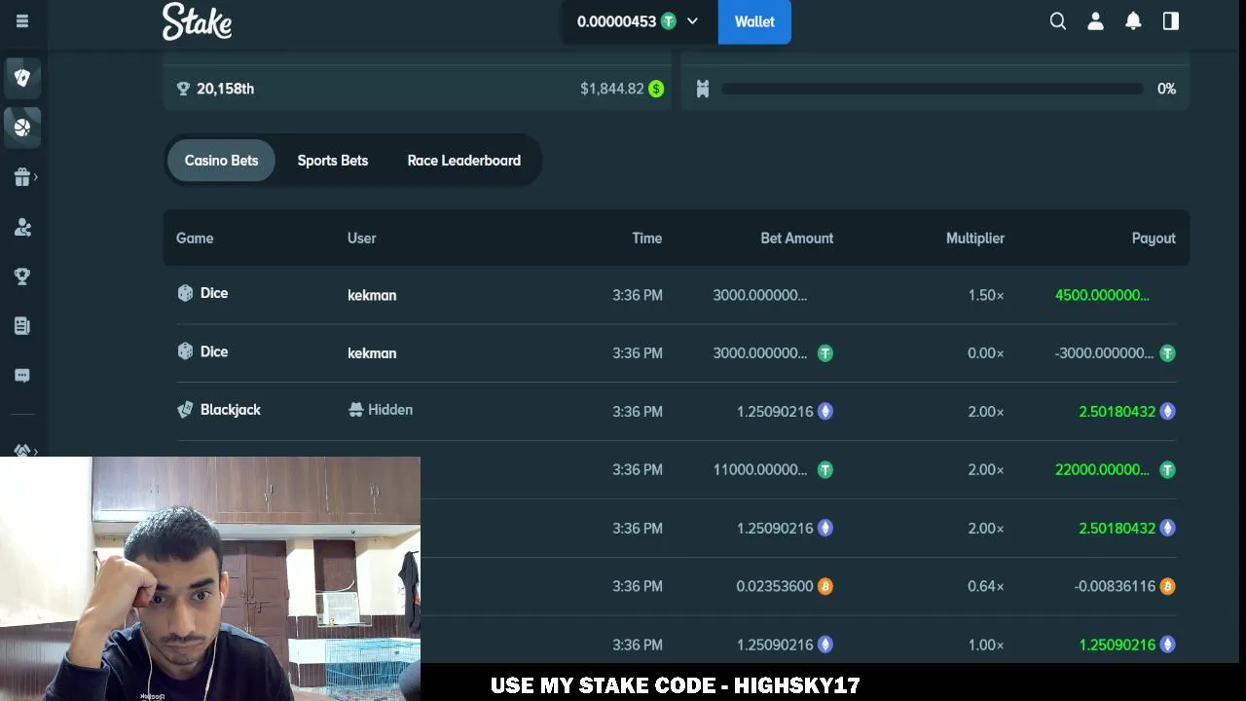
Task: Click the Multiplier column header
Action: click(x=974, y=239)
